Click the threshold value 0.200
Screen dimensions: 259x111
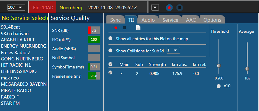(219, 78)
